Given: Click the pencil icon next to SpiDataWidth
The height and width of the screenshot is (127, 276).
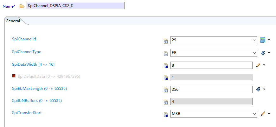Looking at the screenshot, I should click(x=258, y=65).
